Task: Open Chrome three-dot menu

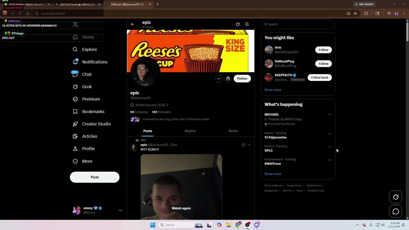Action: pos(404,13)
